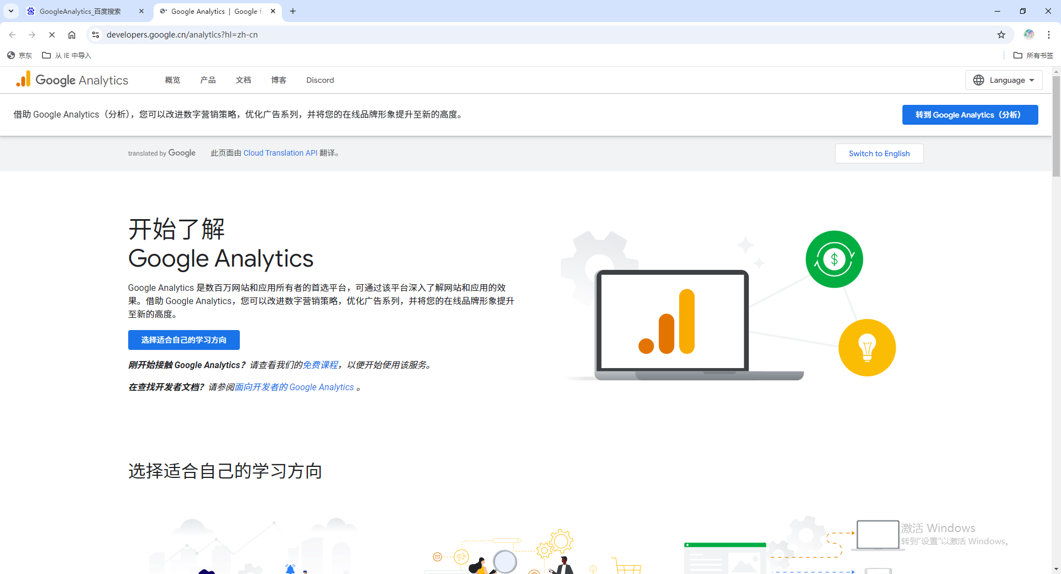Viewport: 1061px width, 574px height.
Task: Click the yellow lightbulb circle illustration
Action: 867,348
